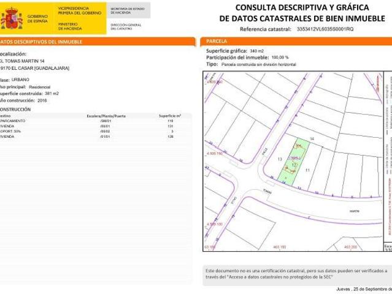Click 'Parcela construida sin división horizontal' text
Viewport: 392px width, 294px height.
click(259, 64)
